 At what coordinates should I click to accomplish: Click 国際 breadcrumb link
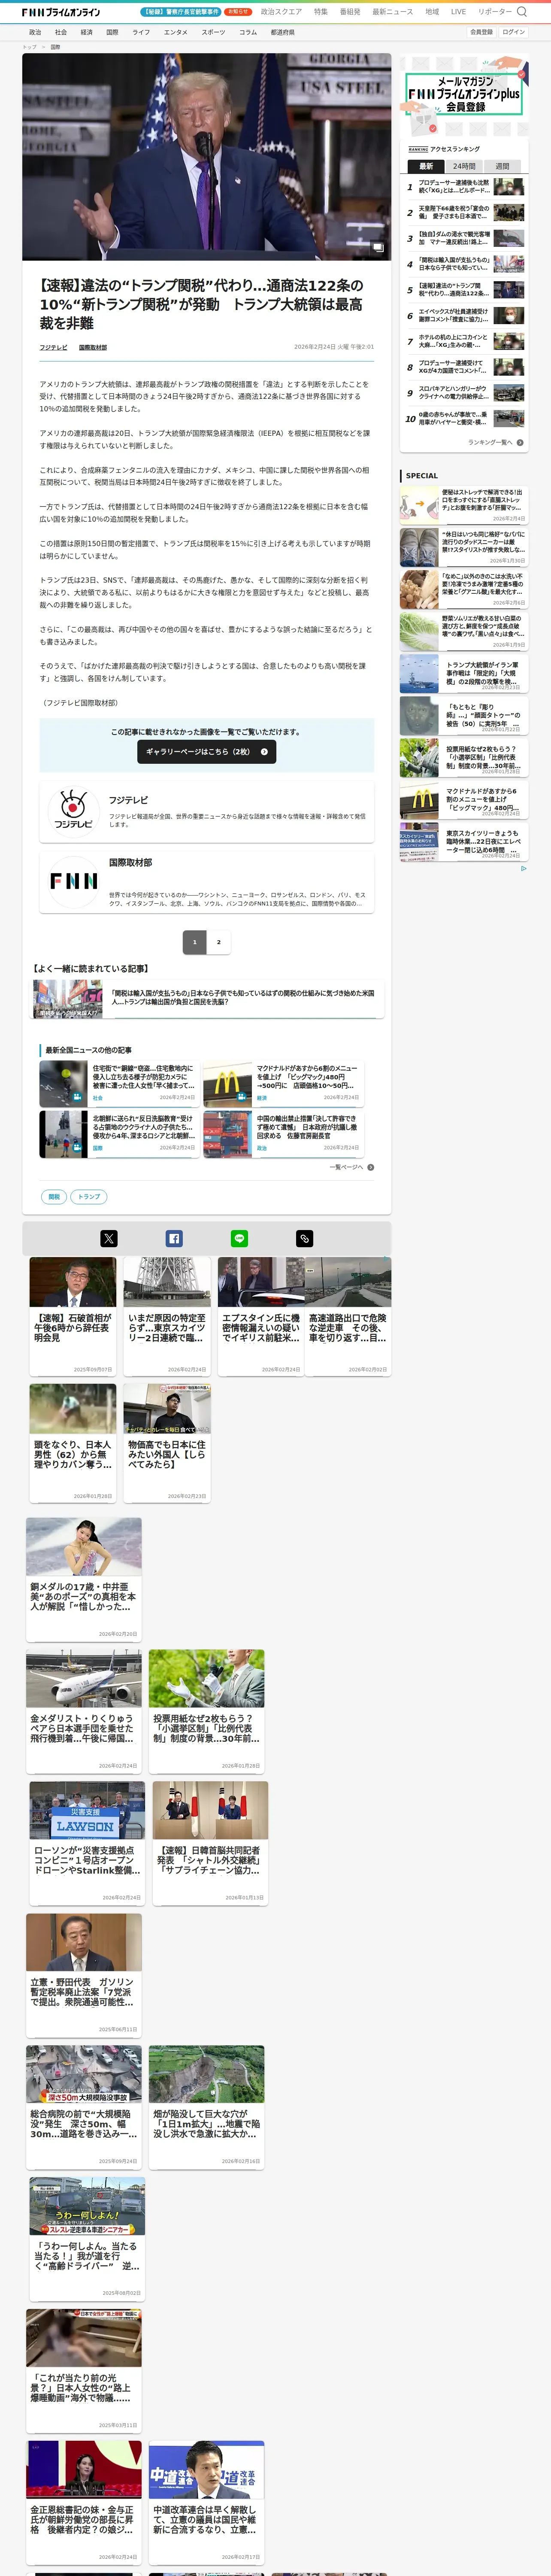pos(55,47)
